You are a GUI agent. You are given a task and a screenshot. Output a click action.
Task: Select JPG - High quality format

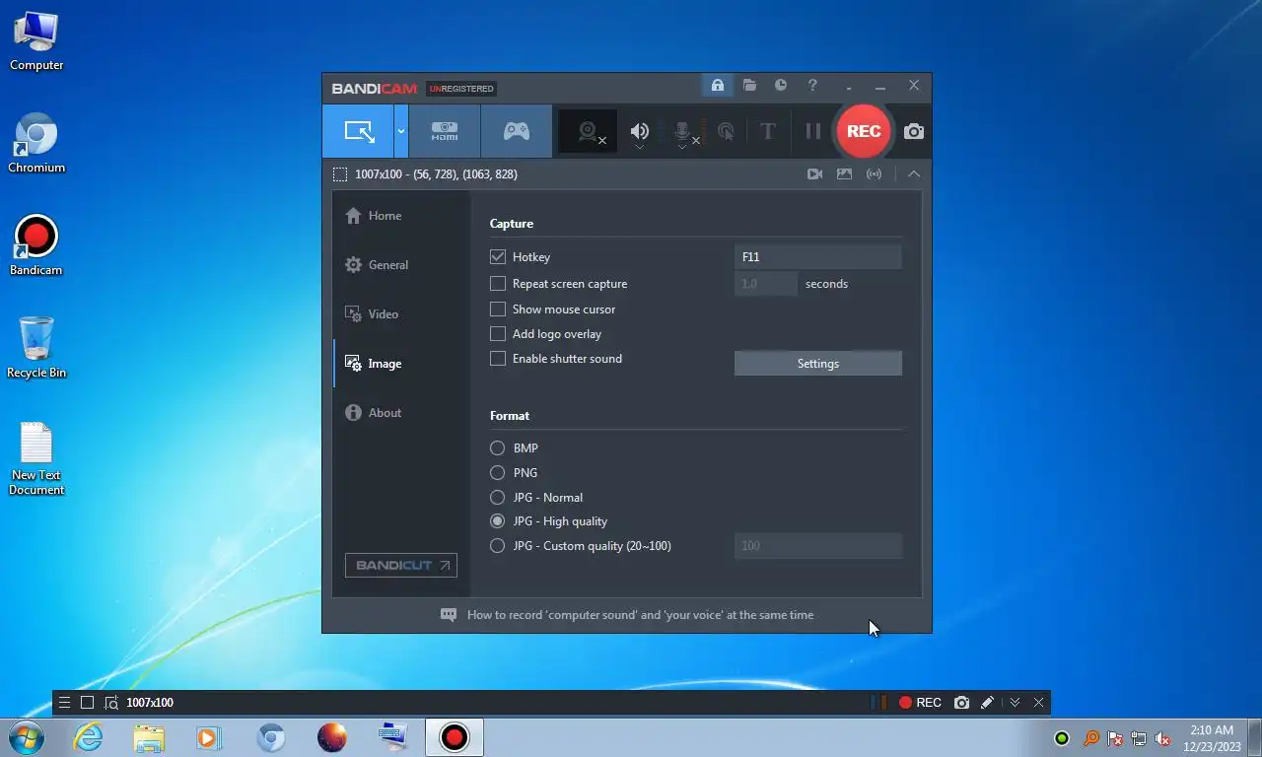click(498, 521)
